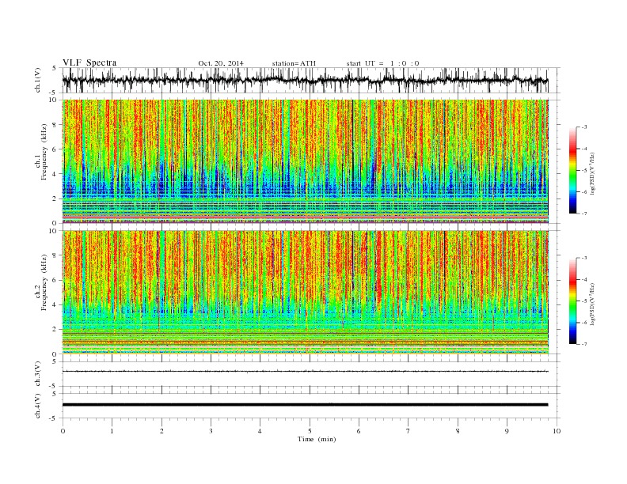Click time axis tick label "3"

tap(211, 431)
